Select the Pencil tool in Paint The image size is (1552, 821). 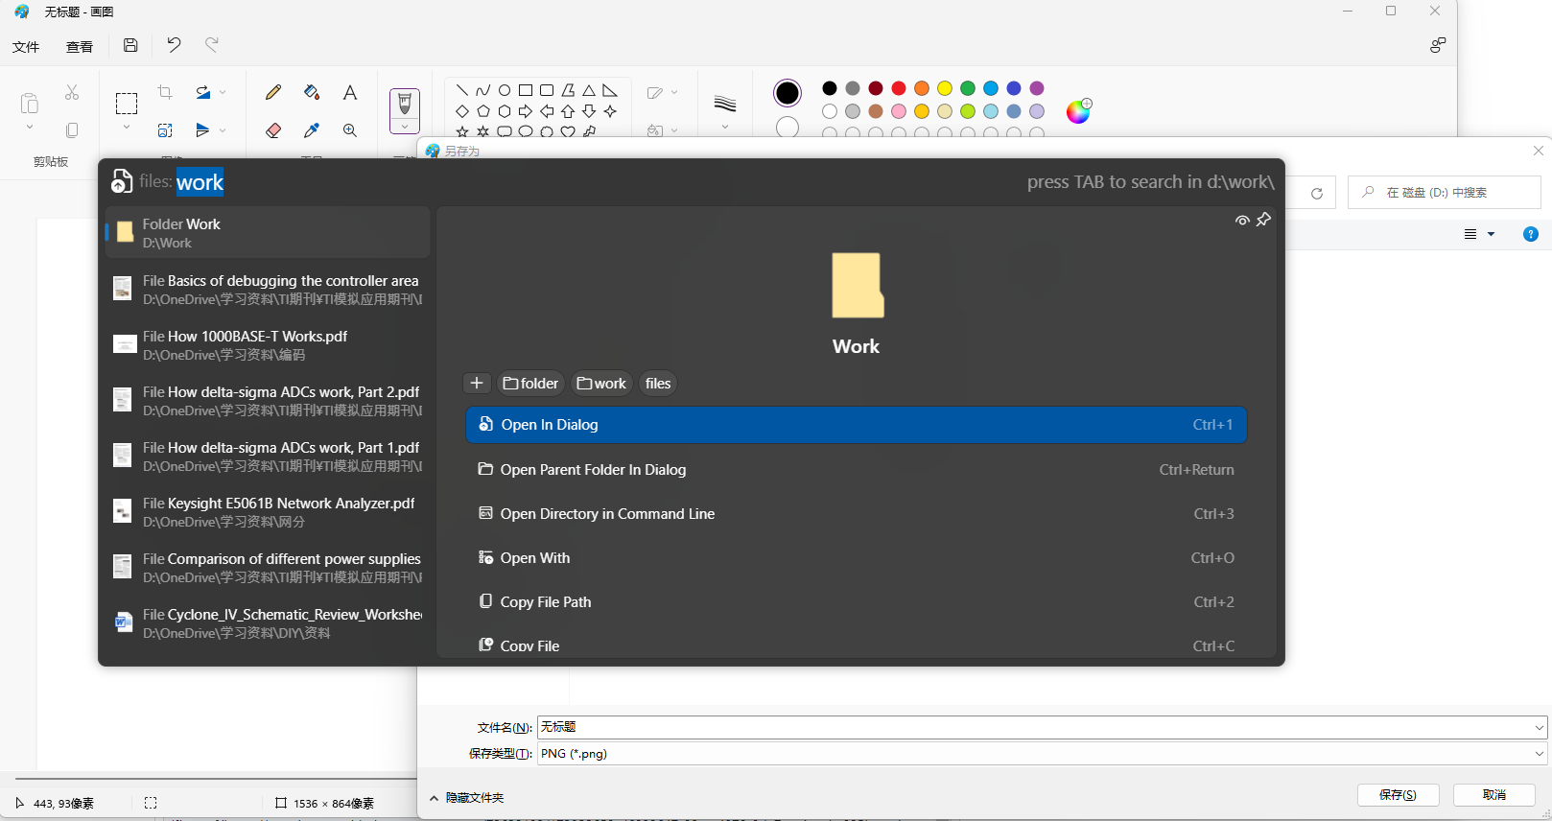(x=273, y=92)
